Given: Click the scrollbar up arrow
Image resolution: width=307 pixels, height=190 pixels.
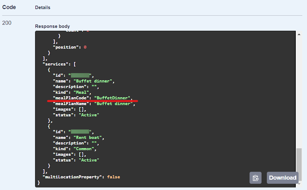Looking at the screenshot, I should [x=299, y=35].
